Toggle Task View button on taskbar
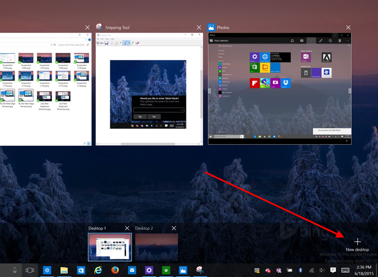 pyautogui.click(x=30, y=270)
